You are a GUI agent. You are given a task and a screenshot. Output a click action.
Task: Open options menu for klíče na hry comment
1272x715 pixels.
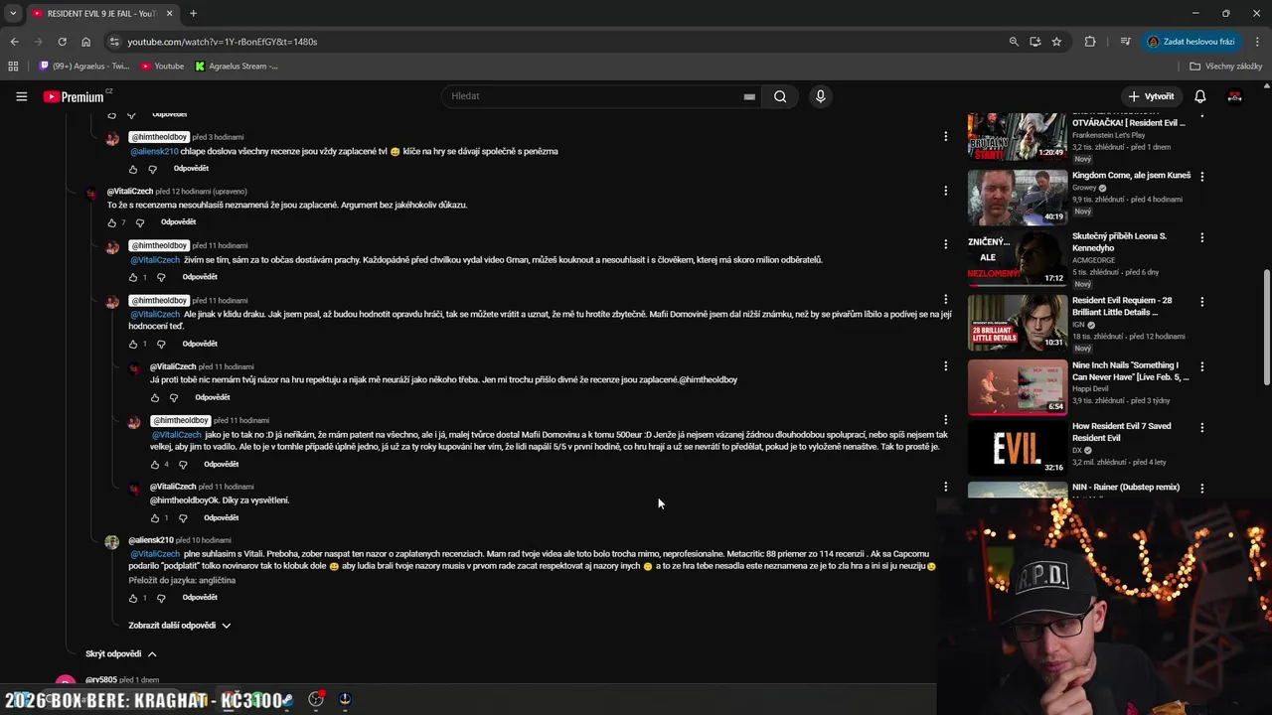tap(945, 136)
